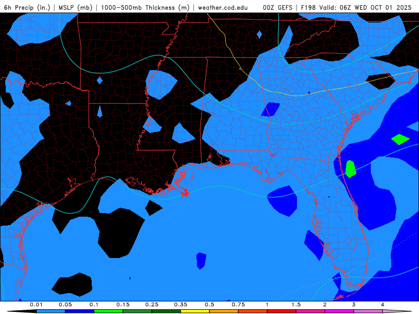Click the '4' legend value
Viewport: 419px width, 314px height.
click(383, 305)
